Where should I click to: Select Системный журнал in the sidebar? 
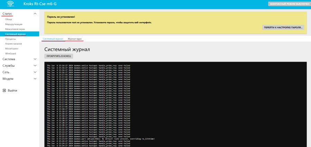pyautogui.click(x=15, y=34)
